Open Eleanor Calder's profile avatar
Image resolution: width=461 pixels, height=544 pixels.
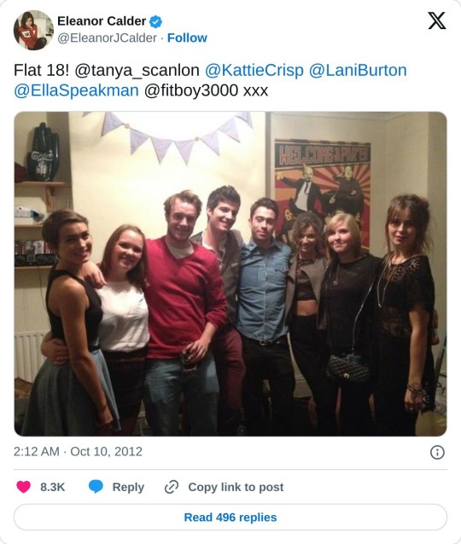(33, 30)
